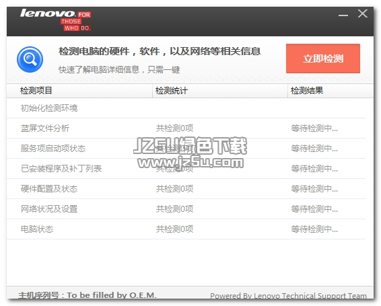This screenshot has height=306, width=381.
Task: Click 共检测0项 in 电脑状态 row
Action: [174, 229]
